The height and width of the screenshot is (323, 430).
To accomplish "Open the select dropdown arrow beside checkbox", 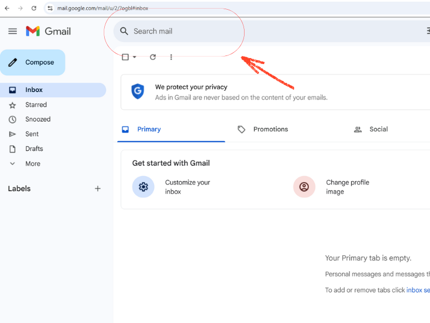I will pyautogui.click(x=134, y=57).
